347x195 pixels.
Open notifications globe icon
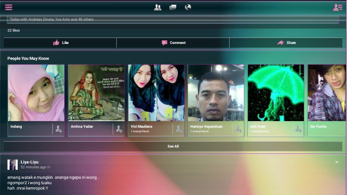pyautogui.click(x=188, y=7)
